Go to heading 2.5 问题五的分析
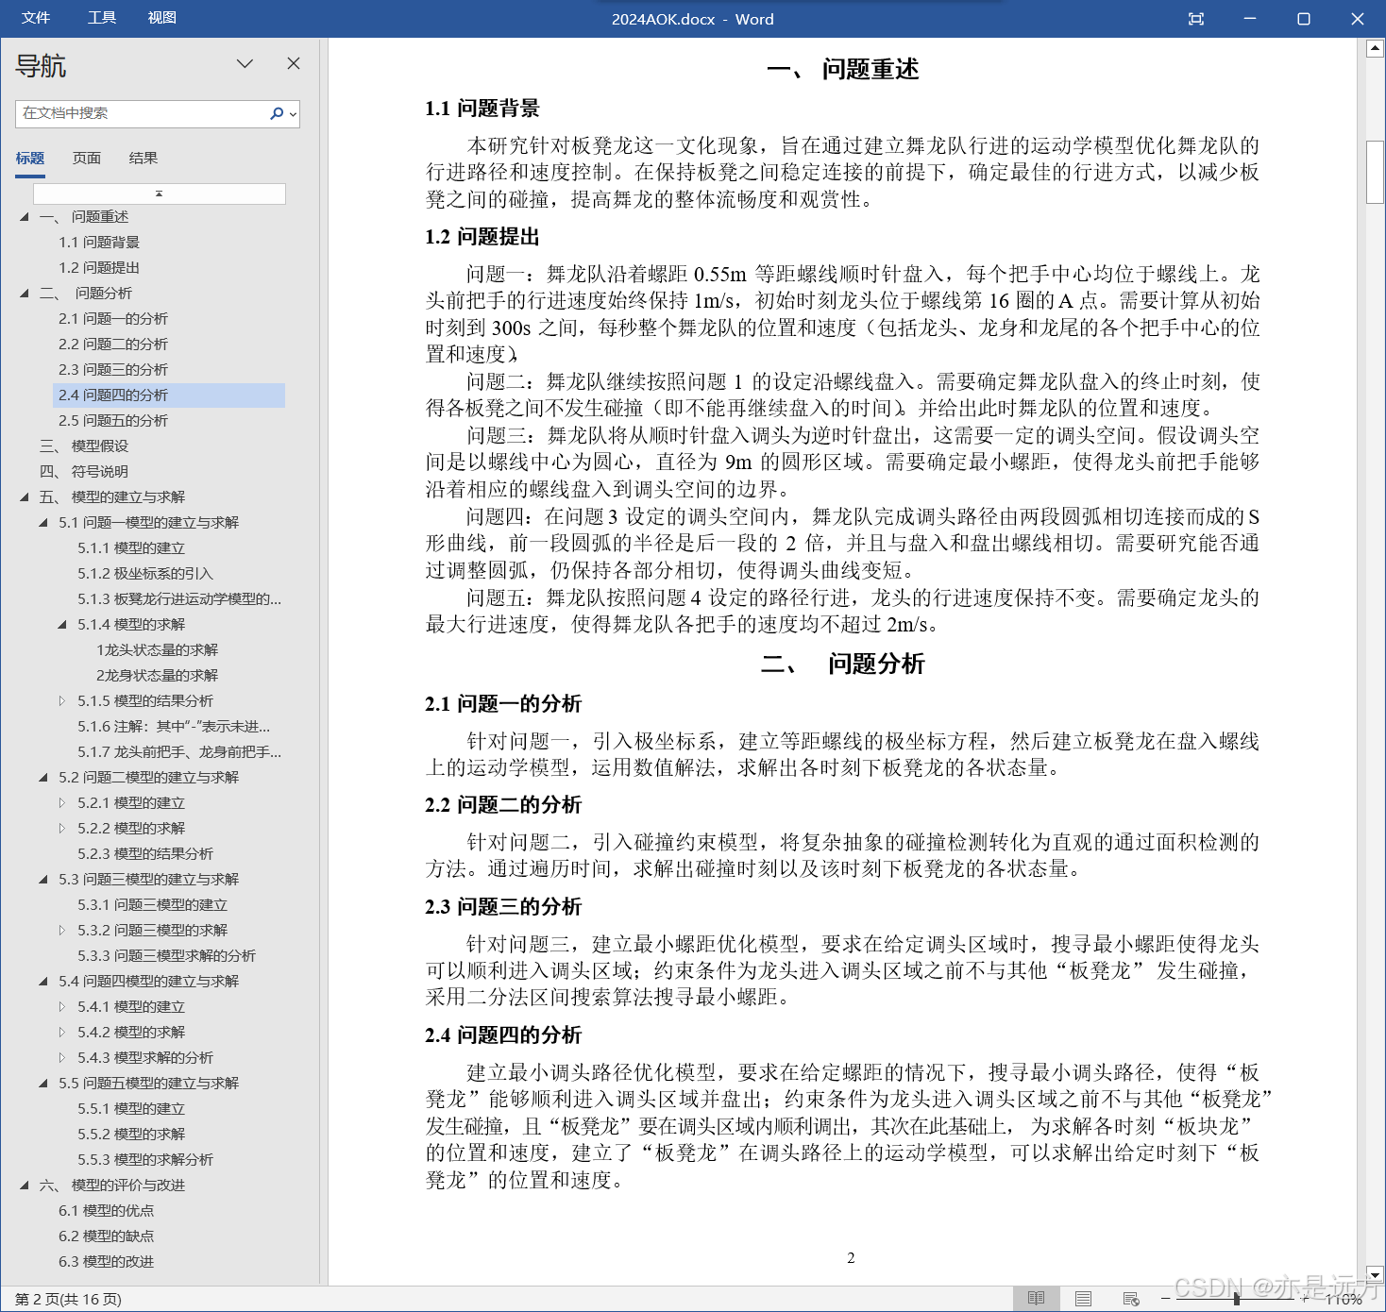This screenshot has width=1386, height=1312. pyautogui.click(x=113, y=421)
